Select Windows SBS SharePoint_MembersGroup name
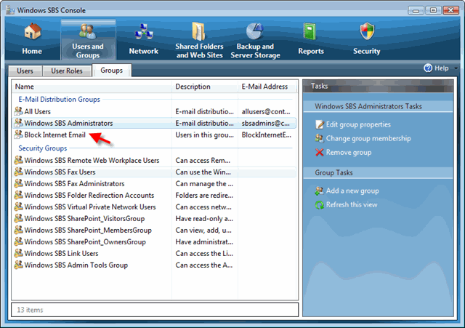Image resolution: width=465 pixels, height=328 pixels. tap(88, 230)
